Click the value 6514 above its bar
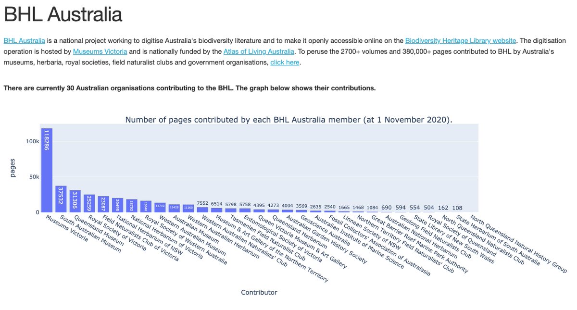Image resolution: width=577 pixels, height=310 pixels. click(x=217, y=204)
